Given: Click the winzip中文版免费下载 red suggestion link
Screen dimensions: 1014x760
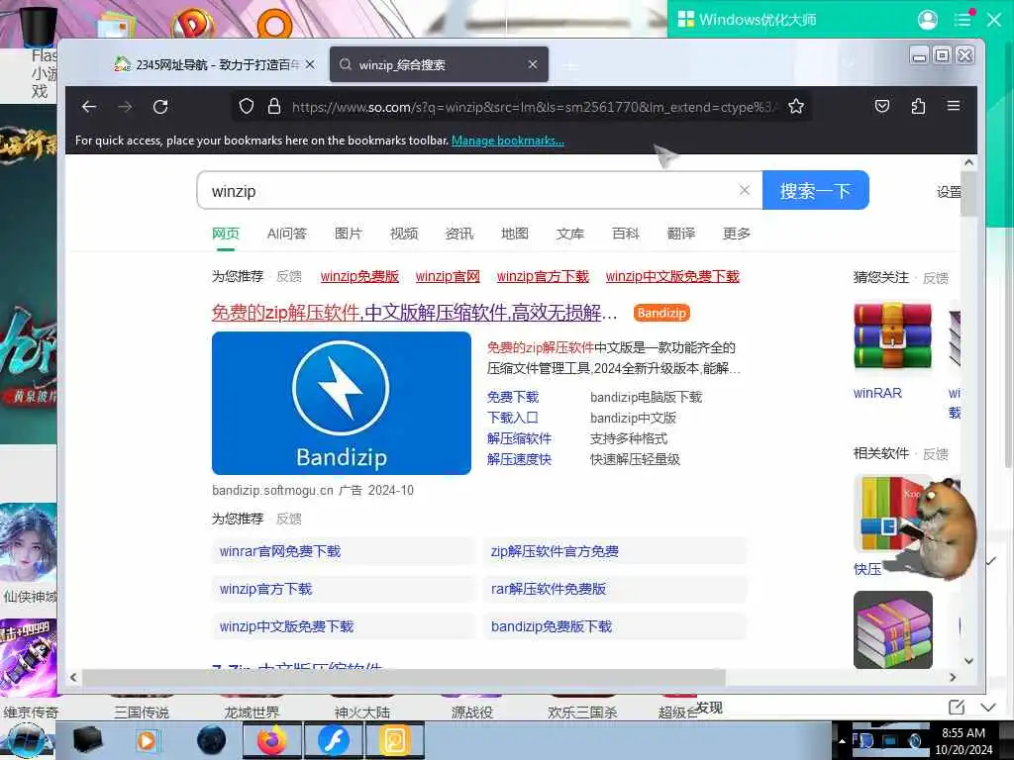Looking at the screenshot, I should tap(672, 277).
